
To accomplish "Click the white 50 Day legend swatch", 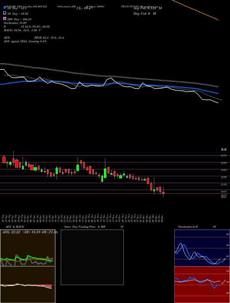I will [5, 13].
